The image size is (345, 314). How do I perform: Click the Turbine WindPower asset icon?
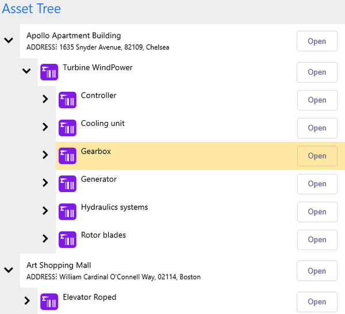[x=49, y=72]
